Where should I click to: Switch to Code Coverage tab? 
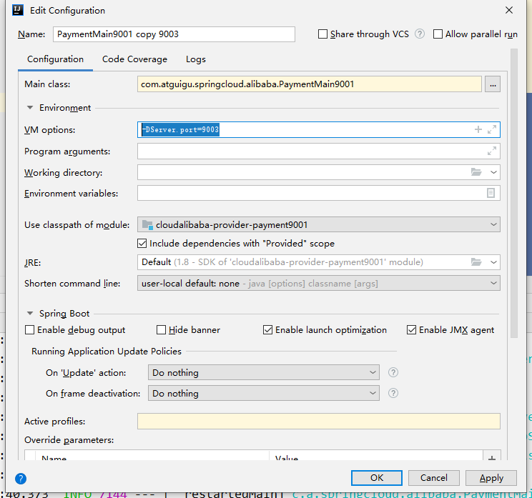pos(134,59)
